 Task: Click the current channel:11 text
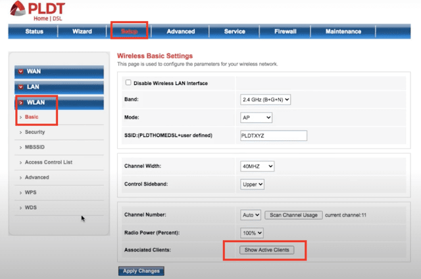point(345,215)
